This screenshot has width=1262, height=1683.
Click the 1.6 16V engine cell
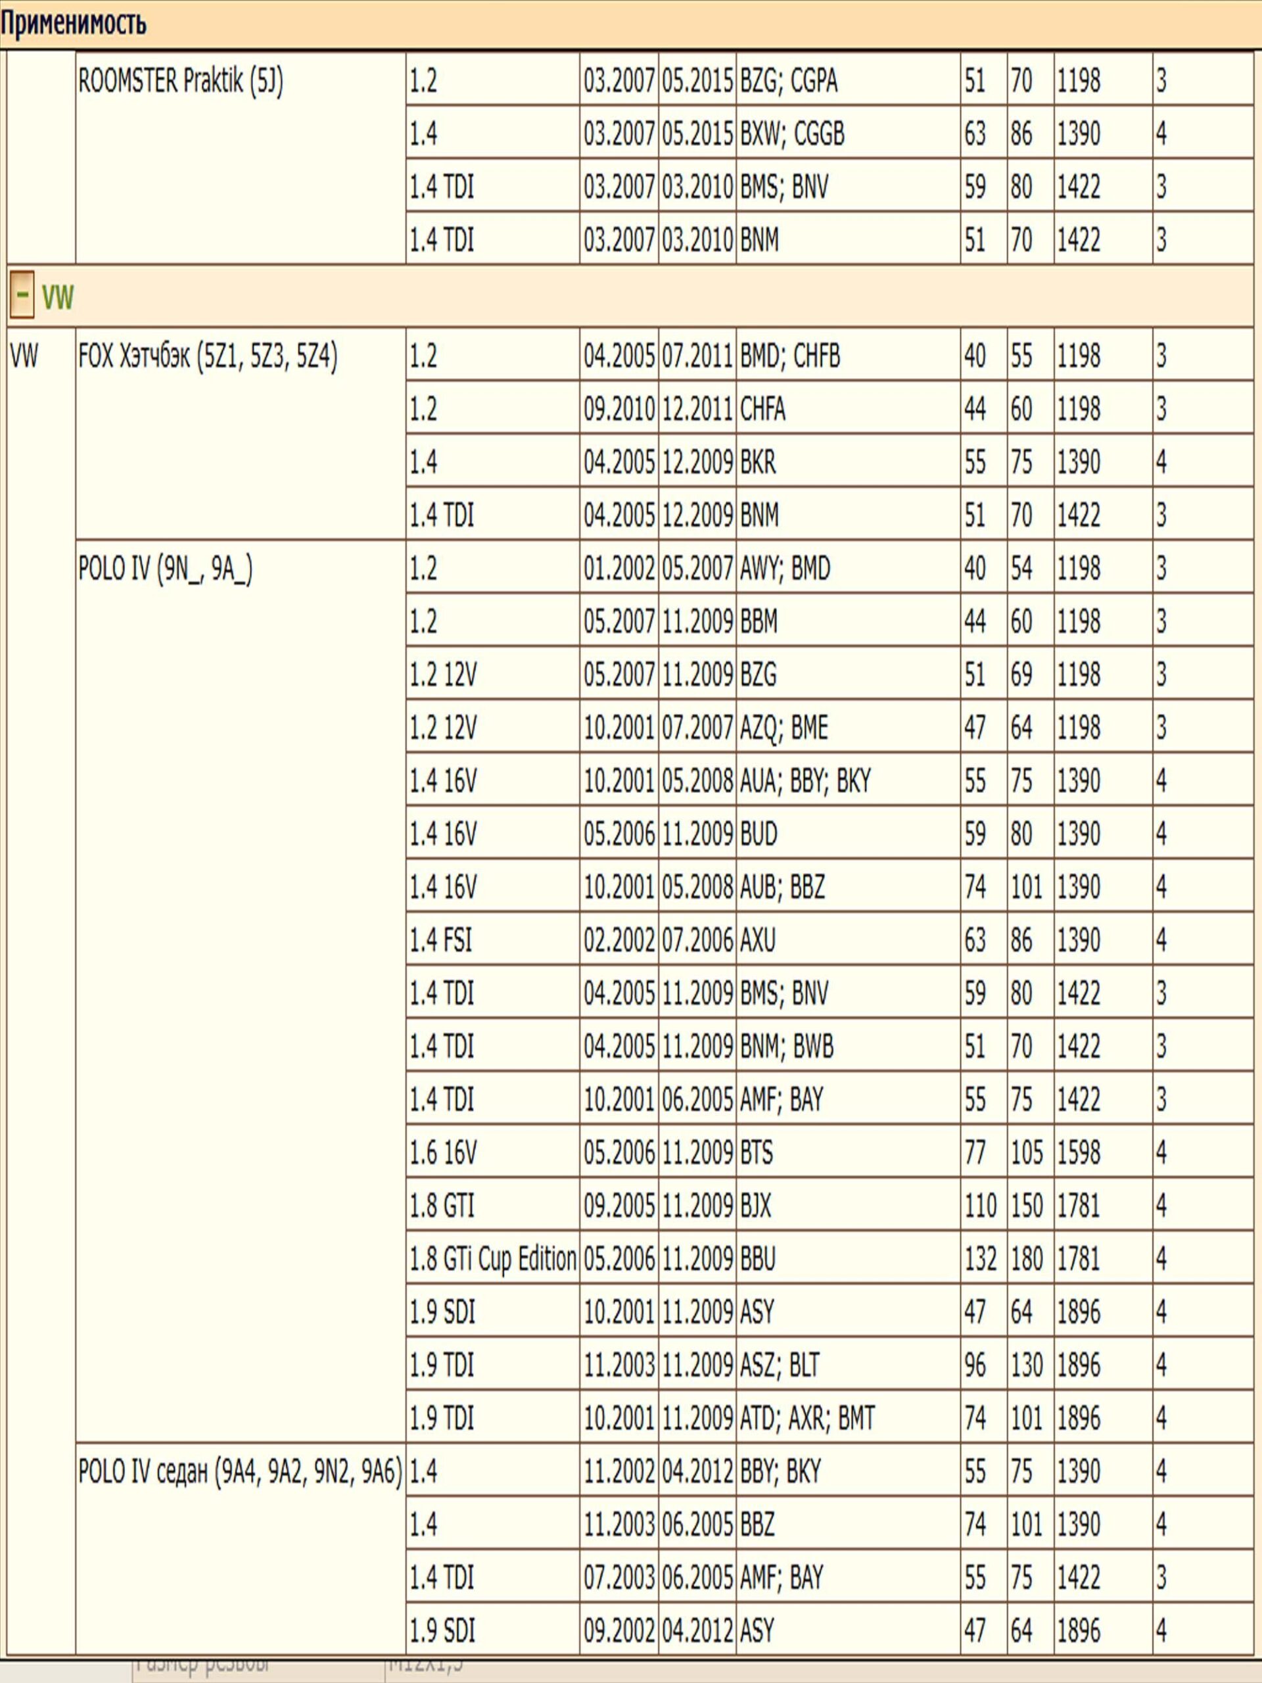pos(443,1152)
